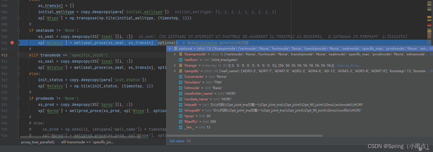Click 'xs_prod = copy.deepcopy' on line 921
Image resolution: width=433 pixels, height=152 pixels.
click(85, 105)
